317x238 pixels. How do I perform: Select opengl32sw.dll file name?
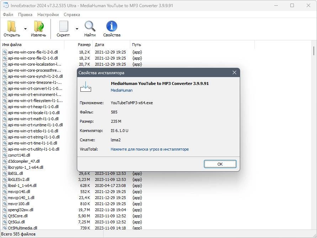coord(21,210)
